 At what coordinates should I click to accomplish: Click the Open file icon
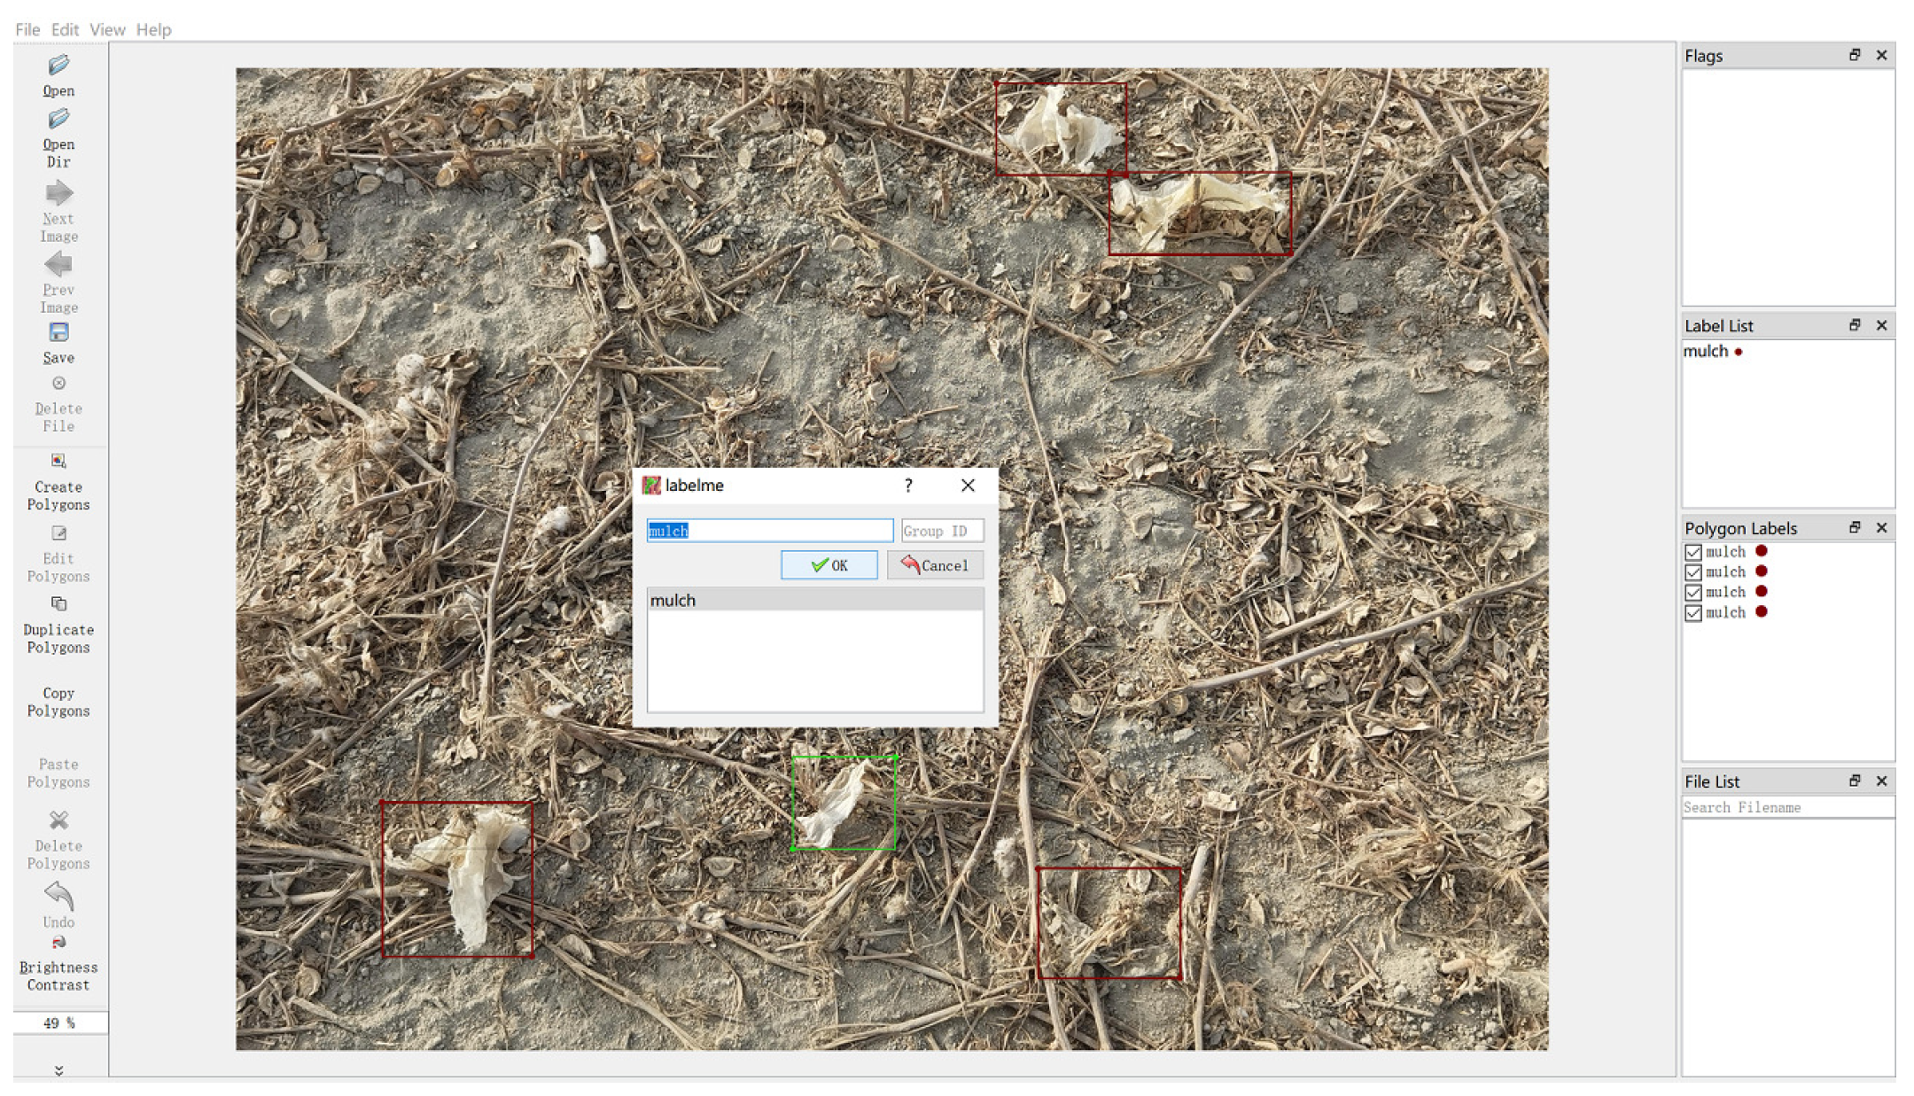[x=58, y=66]
